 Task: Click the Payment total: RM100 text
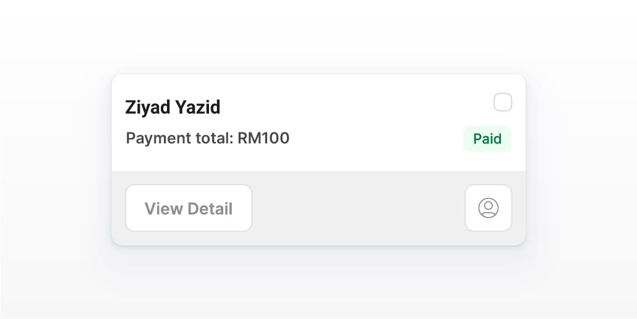coord(207,138)
